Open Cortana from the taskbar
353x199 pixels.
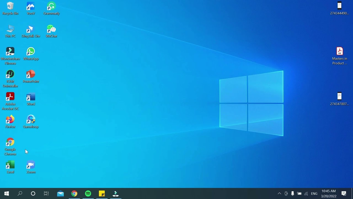pos(33,193)
